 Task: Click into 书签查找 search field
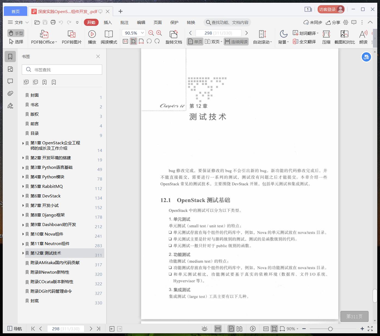coord(62,70)
